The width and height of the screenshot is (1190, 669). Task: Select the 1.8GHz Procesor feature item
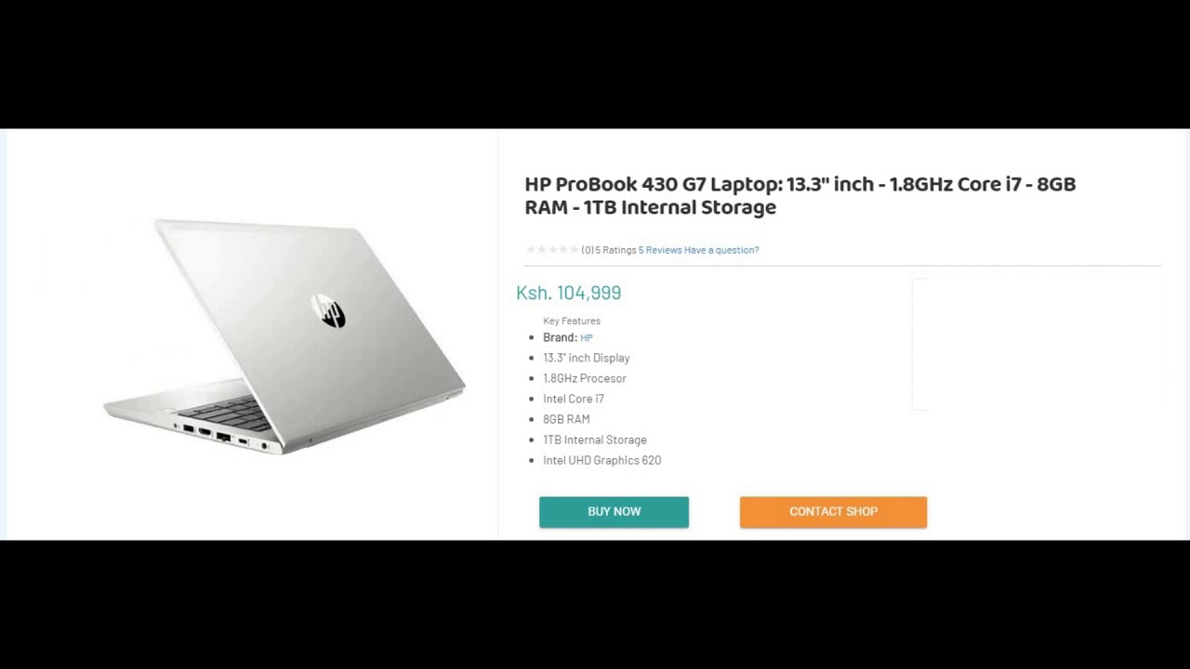pyautogui.click(x=585, y=378)
